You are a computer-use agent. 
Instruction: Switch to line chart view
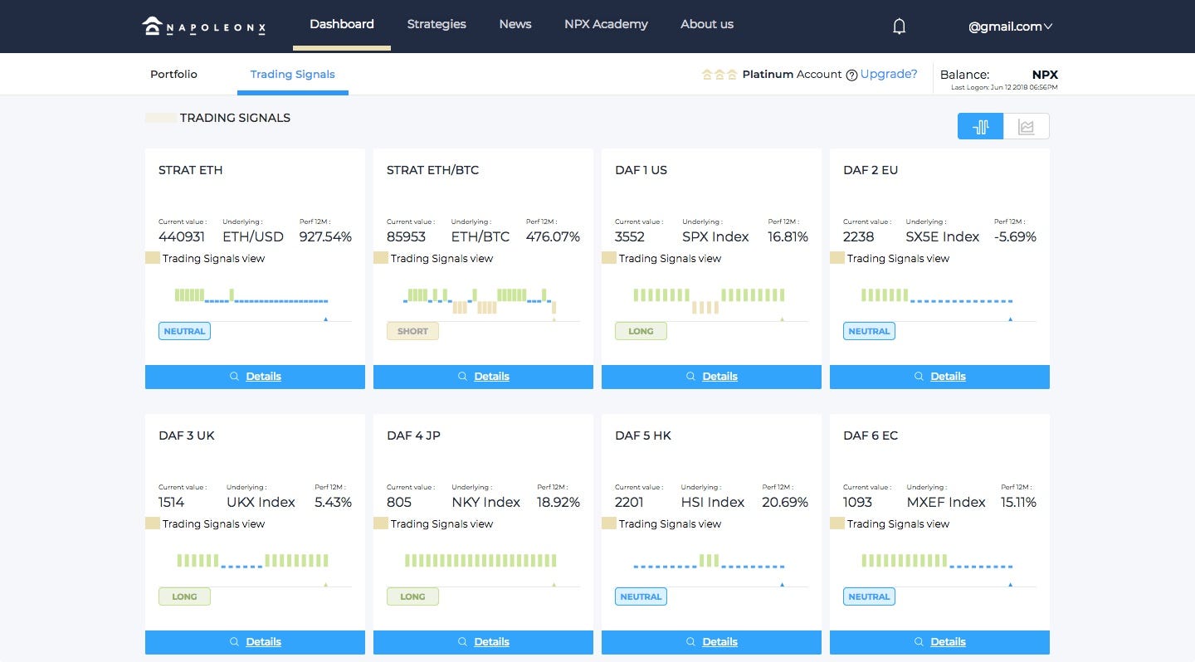(x=1027, y=126)
